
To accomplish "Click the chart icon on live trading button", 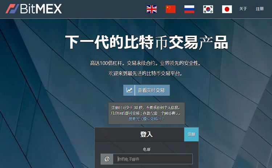I will pos(129,90).
